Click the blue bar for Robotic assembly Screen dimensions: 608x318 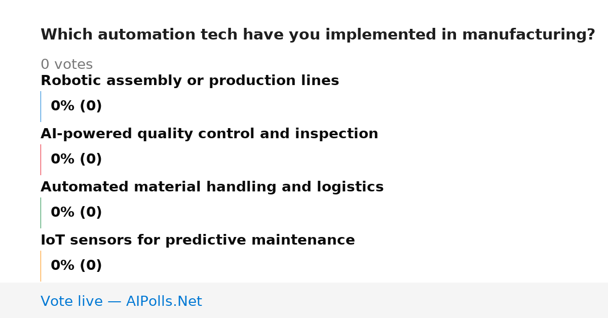[41, 106]
